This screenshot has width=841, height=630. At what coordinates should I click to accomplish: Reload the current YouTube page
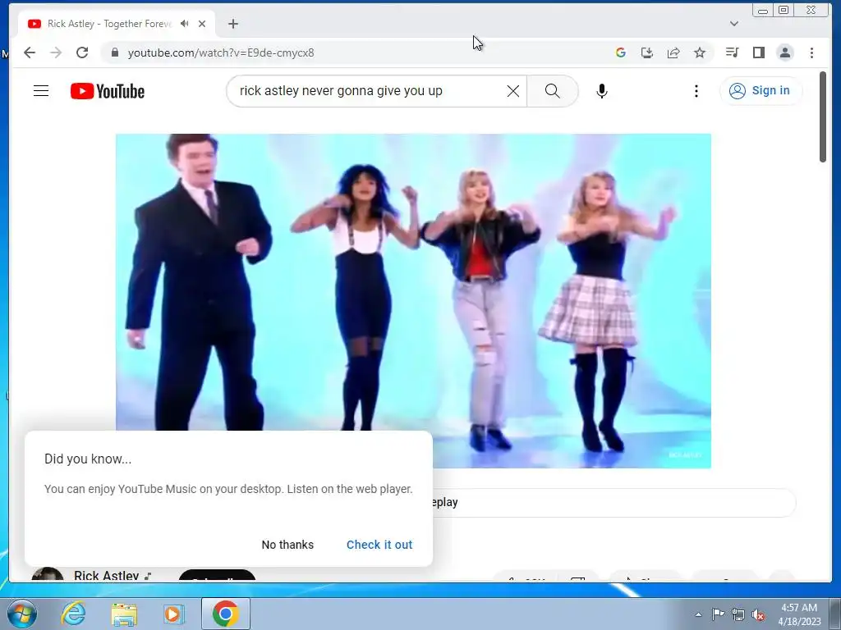[x=82, y=52]
